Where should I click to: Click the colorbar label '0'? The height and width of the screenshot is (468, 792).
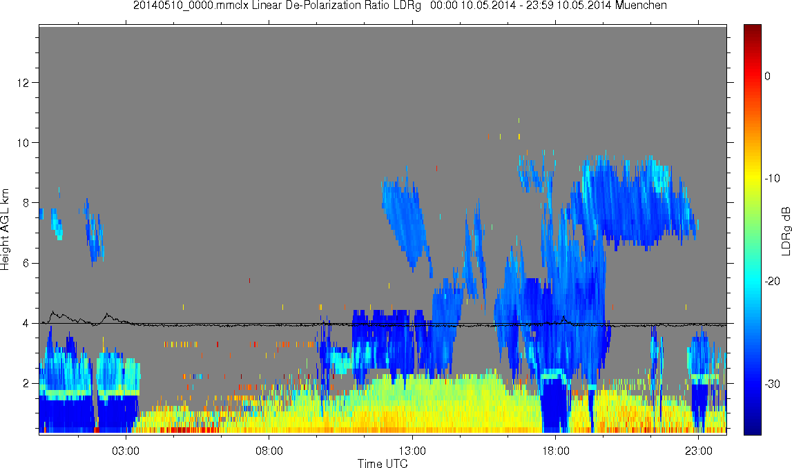coord(767,76)
